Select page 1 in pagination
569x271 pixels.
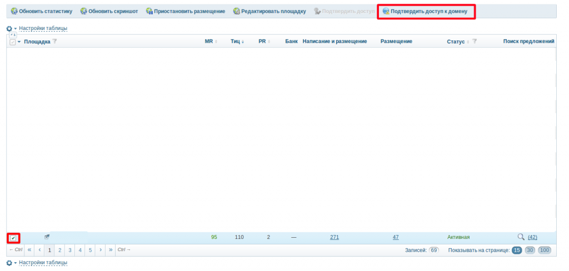[49, 250]
